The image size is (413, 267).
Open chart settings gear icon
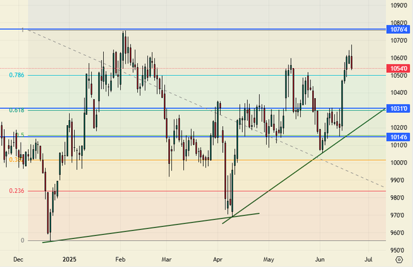(x=400, y=259)
